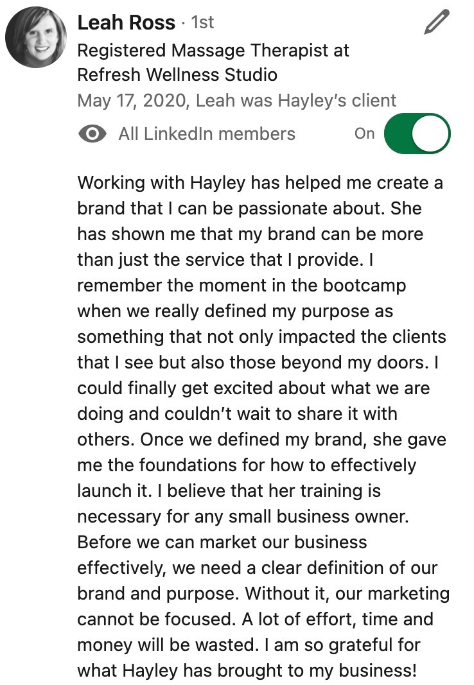Click the line 'necessary for any small business owner'

243,517
